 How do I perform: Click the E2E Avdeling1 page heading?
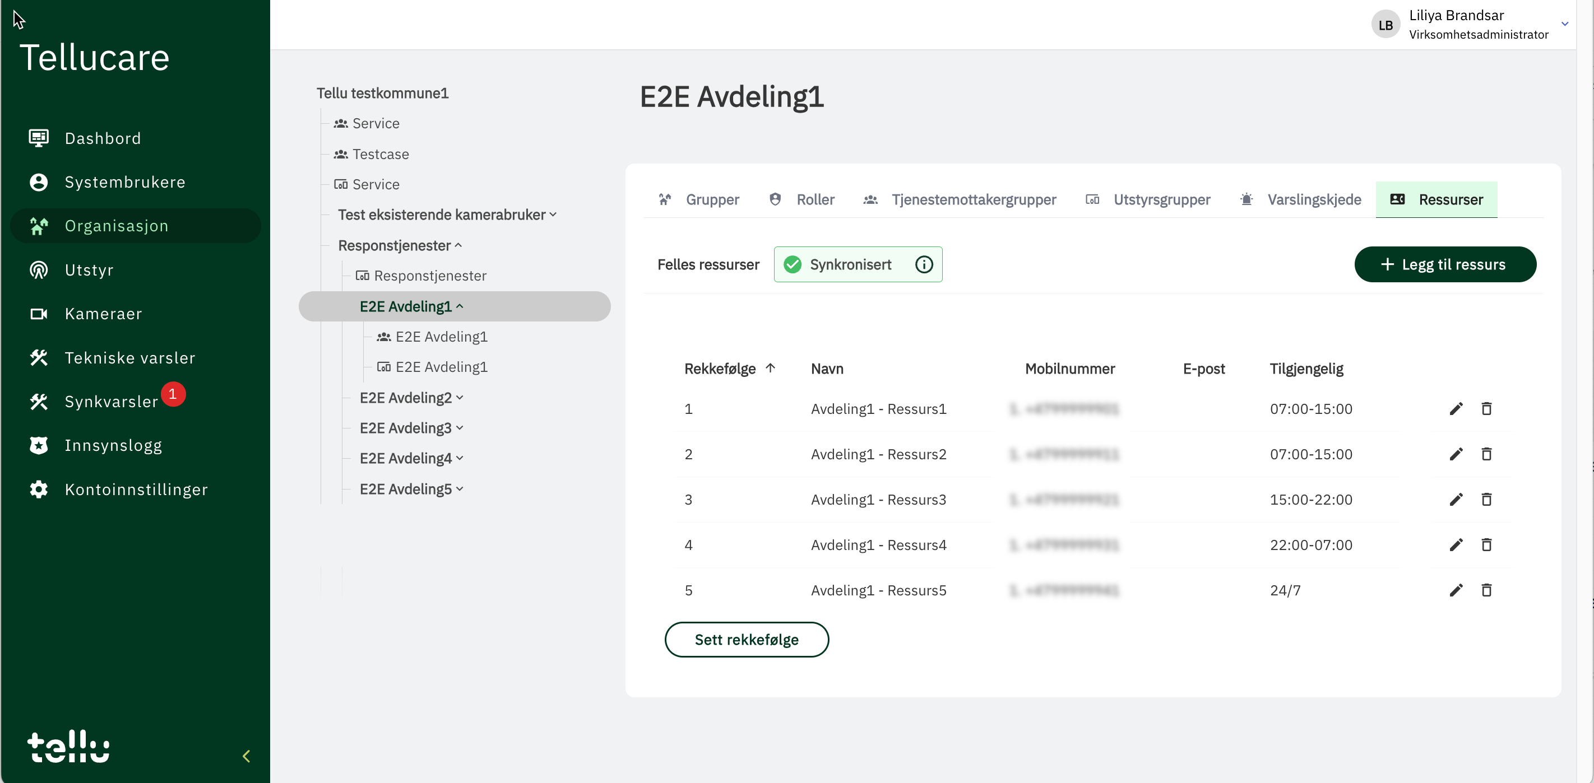731,96
